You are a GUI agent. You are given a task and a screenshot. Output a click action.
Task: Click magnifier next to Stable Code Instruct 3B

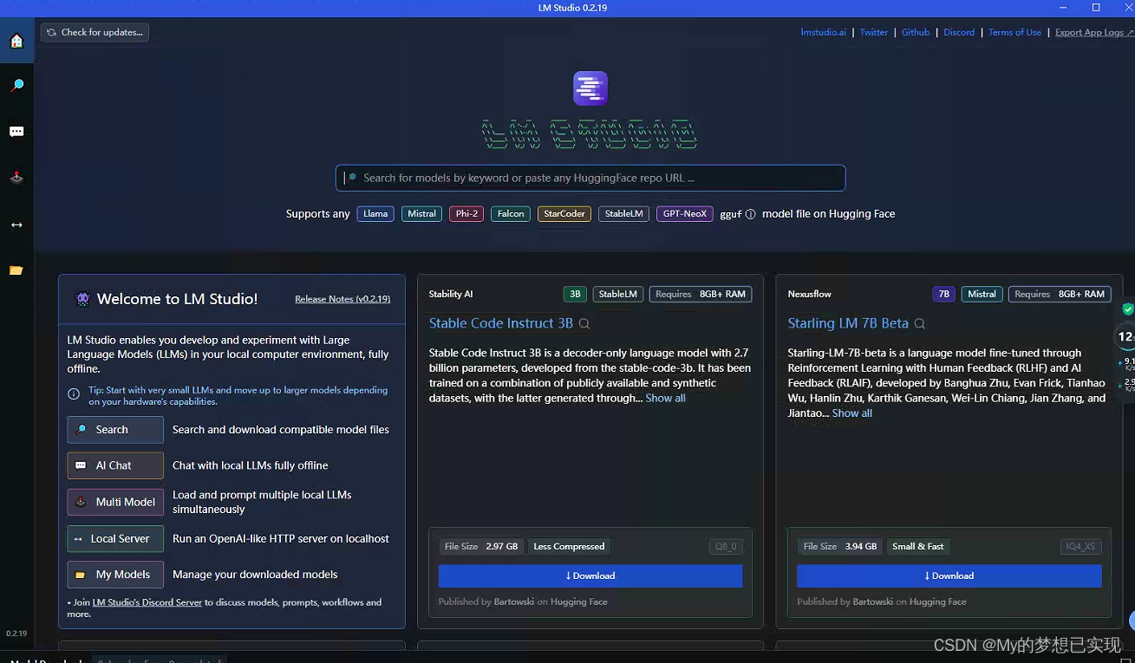(x=584, y=324)
